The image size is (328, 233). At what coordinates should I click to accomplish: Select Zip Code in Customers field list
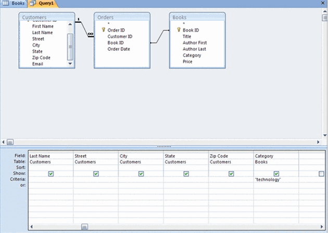[x=41, y=58]
